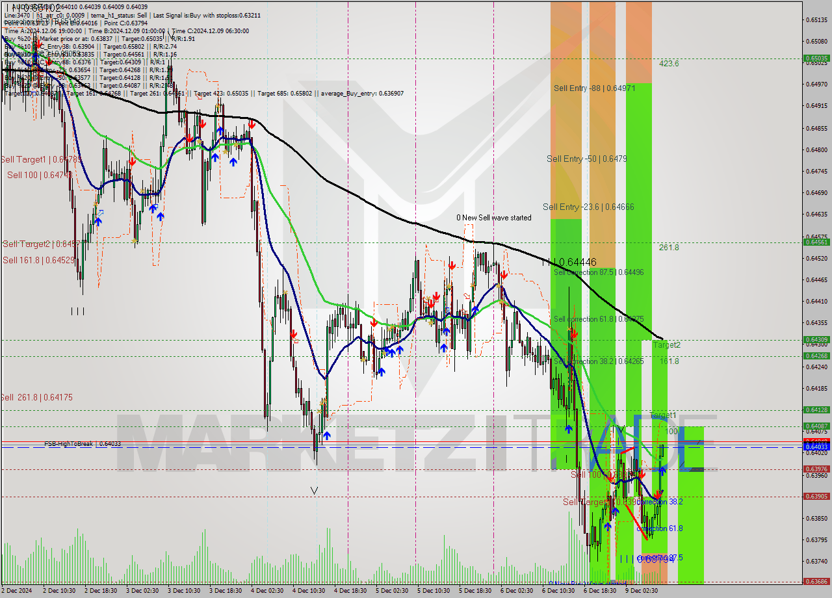Select the blue current price tag 0.64033

tap(818, 447)
